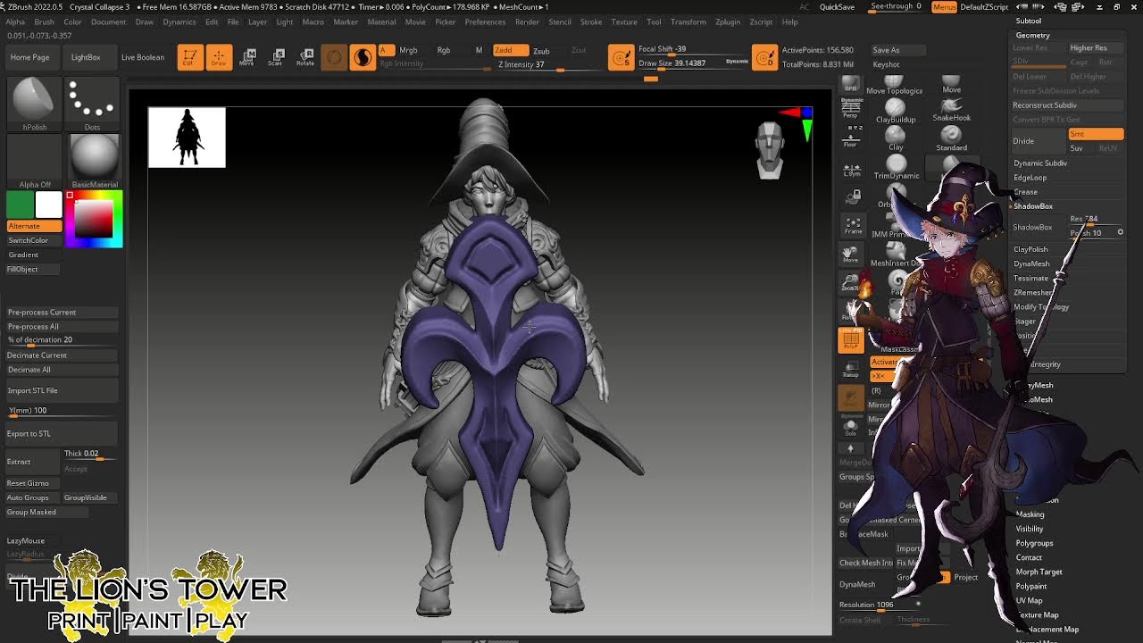Click the S brush-size target icon

(622, 57)
